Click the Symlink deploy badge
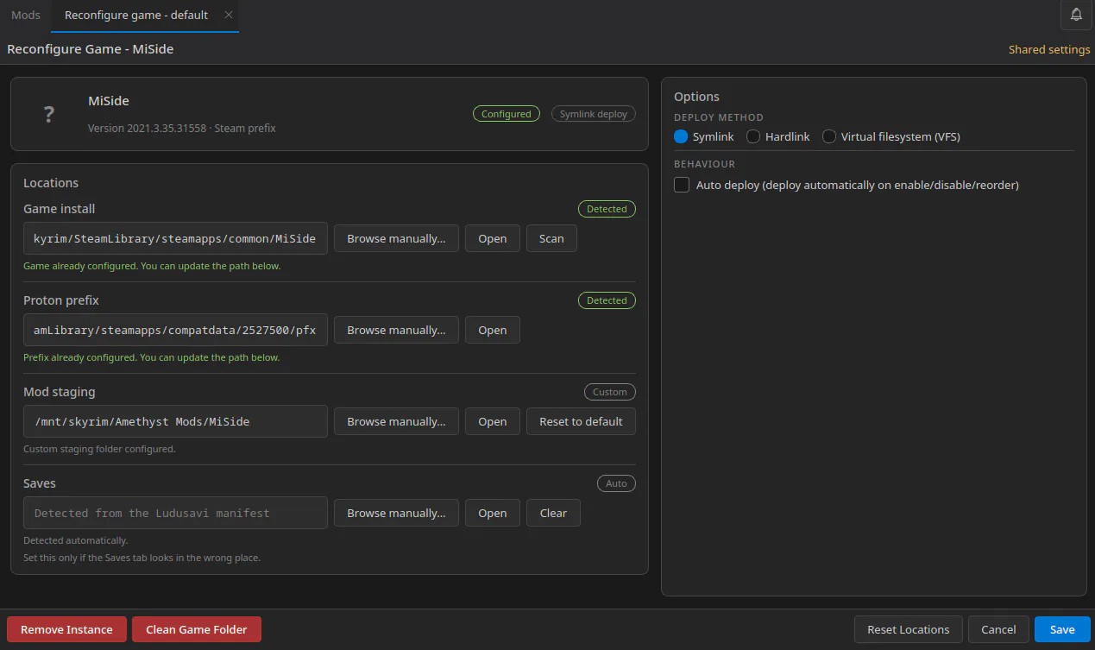 tap(594, 114)
